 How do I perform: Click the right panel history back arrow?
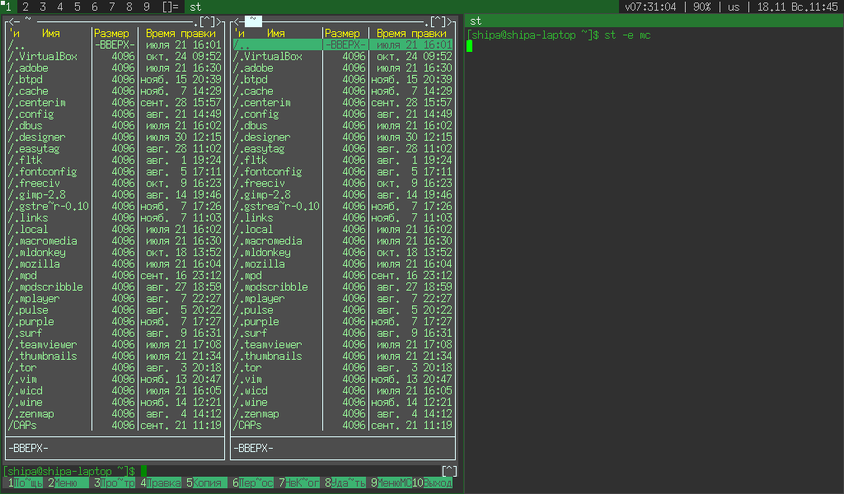(236, 21)
